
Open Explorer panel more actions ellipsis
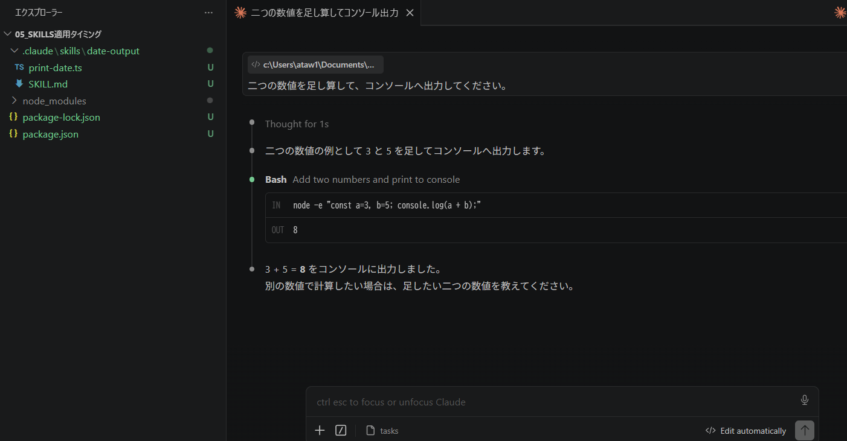pos(208,12)
